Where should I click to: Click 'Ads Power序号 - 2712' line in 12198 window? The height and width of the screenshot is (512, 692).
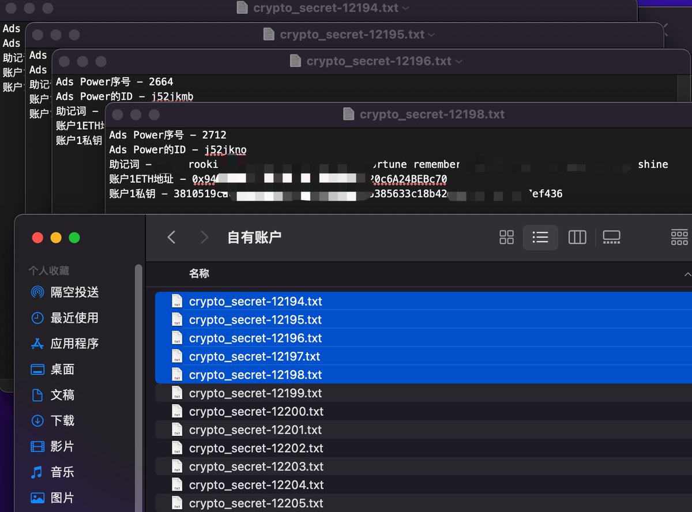click(167, 135)
